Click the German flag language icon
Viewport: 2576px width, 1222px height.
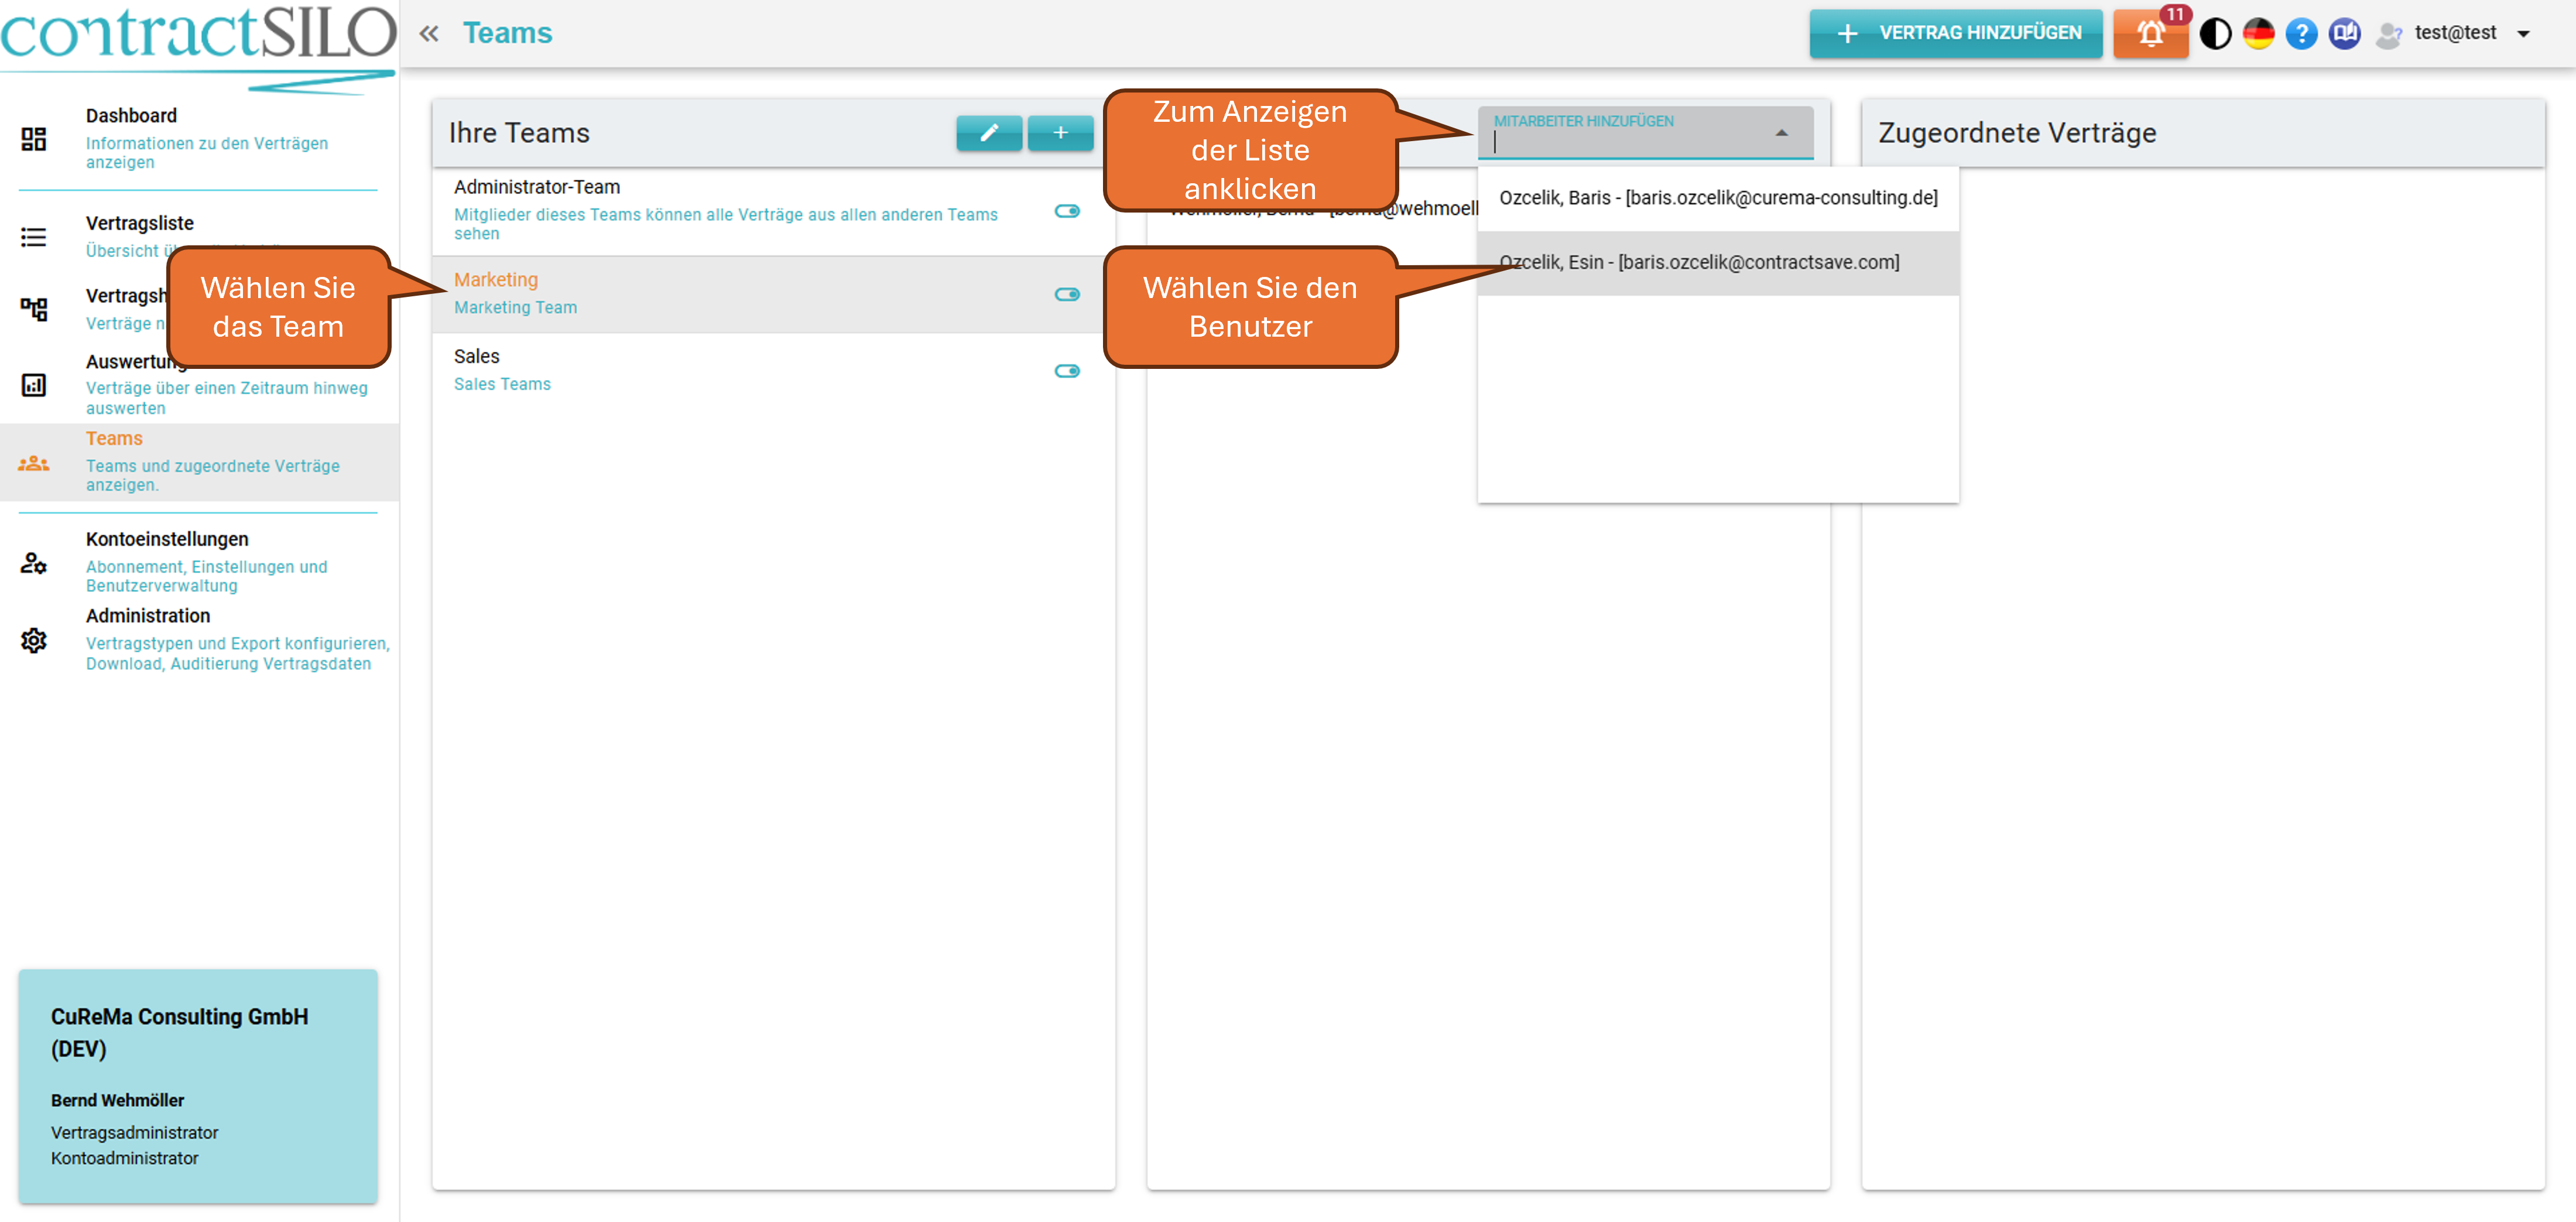2258,34
